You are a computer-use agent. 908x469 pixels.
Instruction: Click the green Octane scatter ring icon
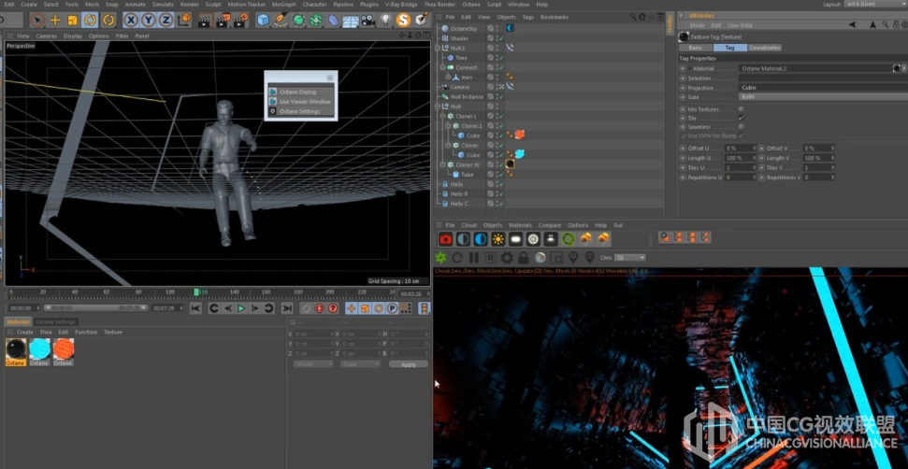pyautogui.click(x=568, y=239)
